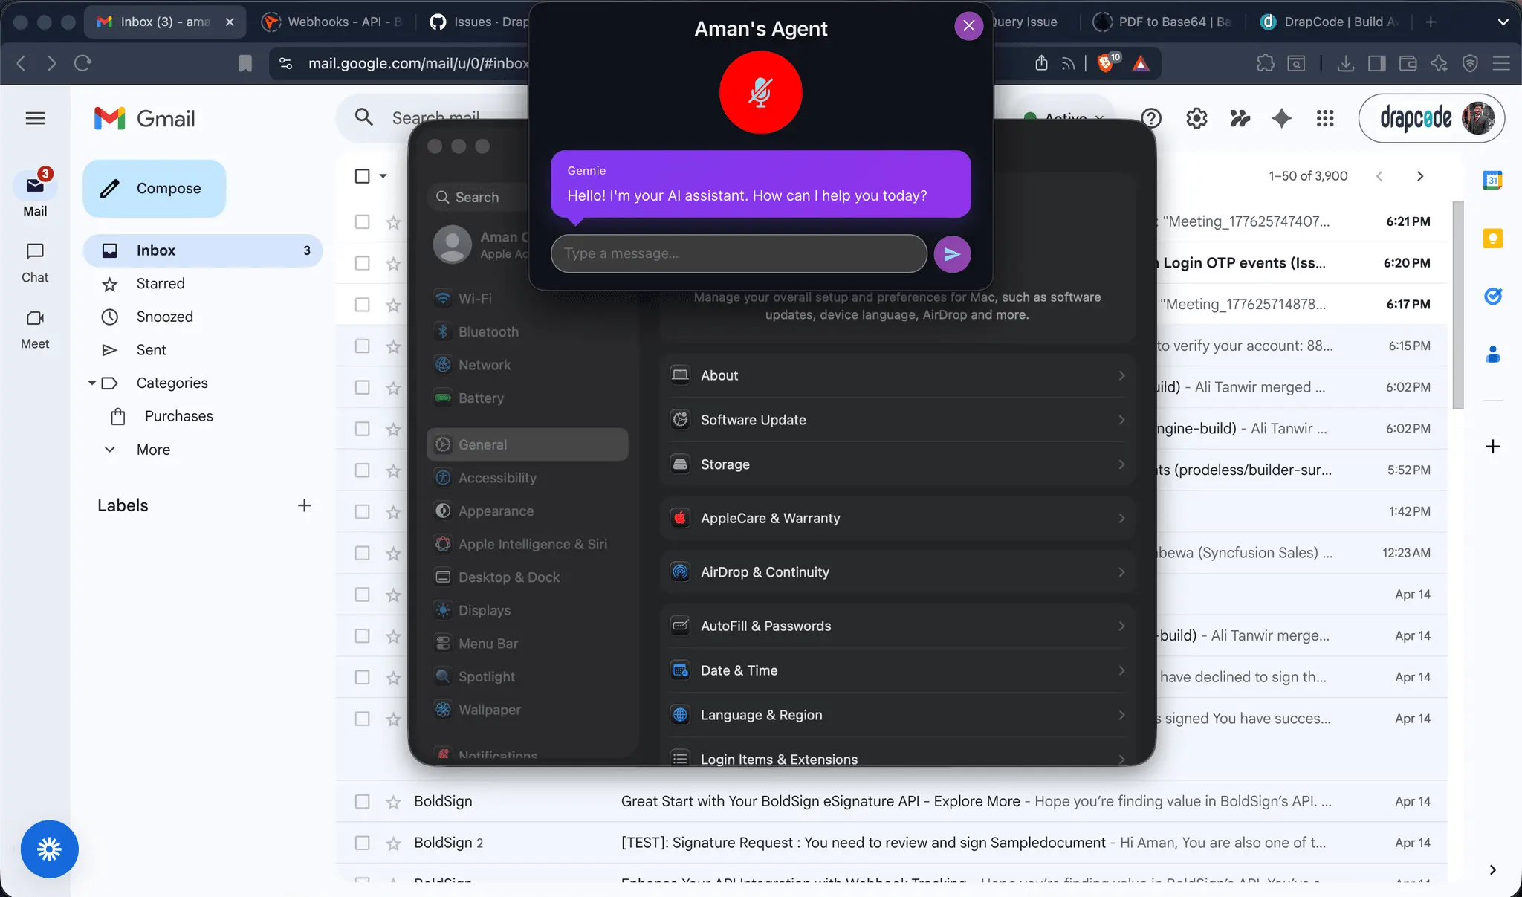Open the Meet section in Gmail
The image size is (1522, 897).
35,330
